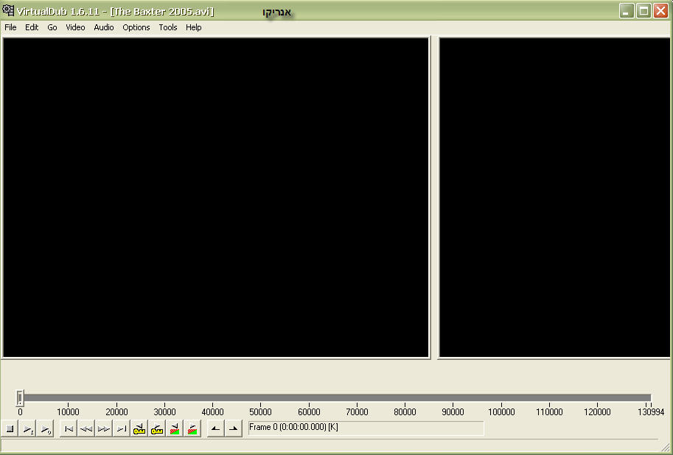Image resolution: width=673 pixels, height=455 pixels.
Task: Open the Tools menu
Action: (x=168, y=27)
